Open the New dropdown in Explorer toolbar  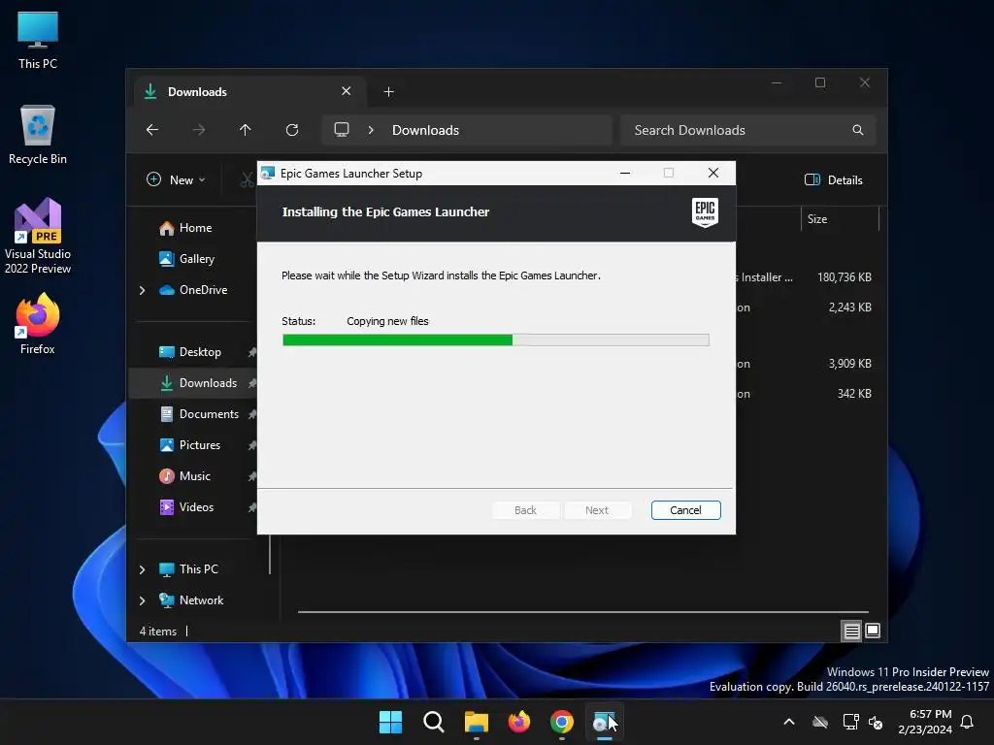(x=176, y=179)
